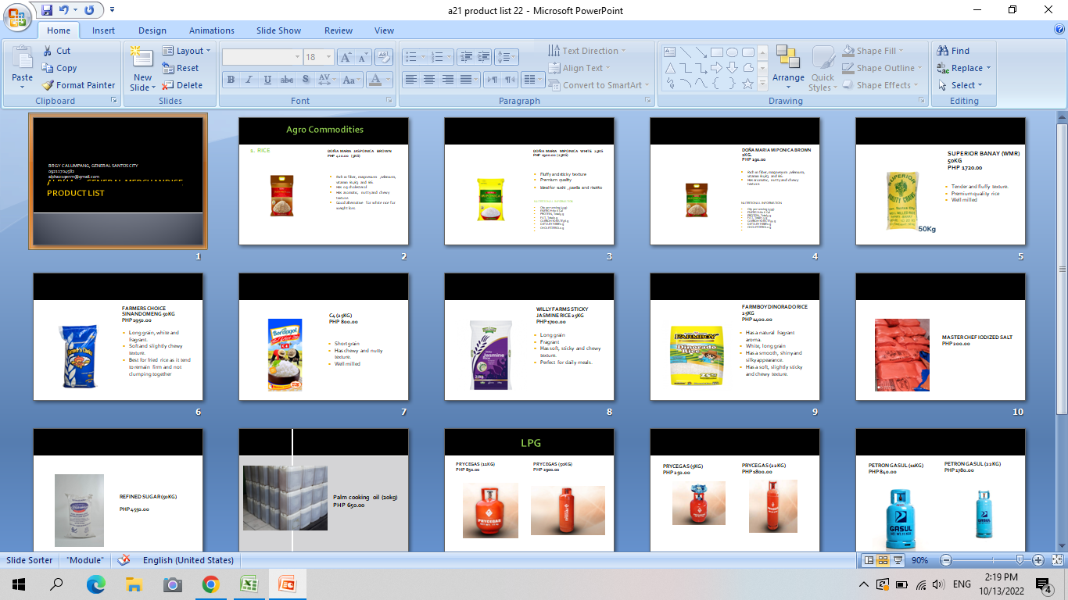Start Slide Show from status bar

pyautogui.click(x=898, y=560)
